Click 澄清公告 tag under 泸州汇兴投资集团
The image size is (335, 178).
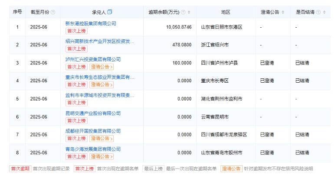[102, 67]
